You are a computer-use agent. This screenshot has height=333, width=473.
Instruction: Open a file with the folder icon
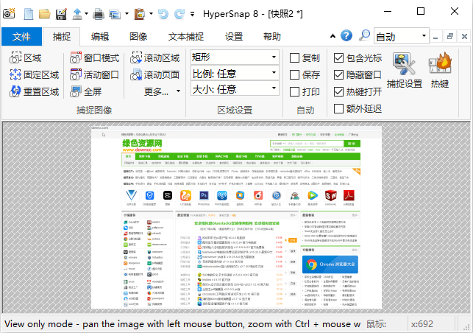coord(45,14)
